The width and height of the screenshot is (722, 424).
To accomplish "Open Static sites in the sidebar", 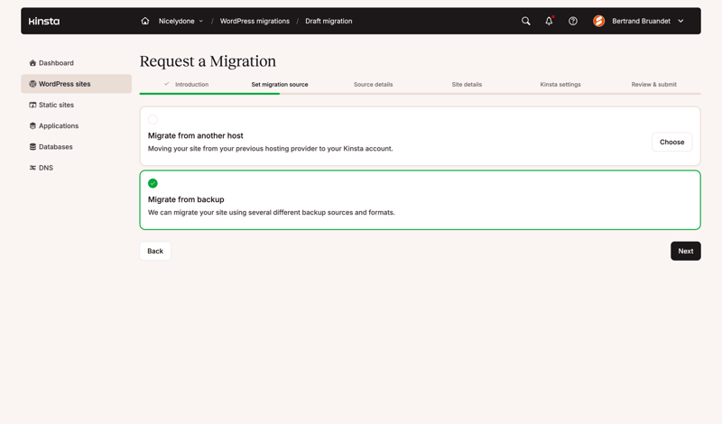I will click(56, 105).
